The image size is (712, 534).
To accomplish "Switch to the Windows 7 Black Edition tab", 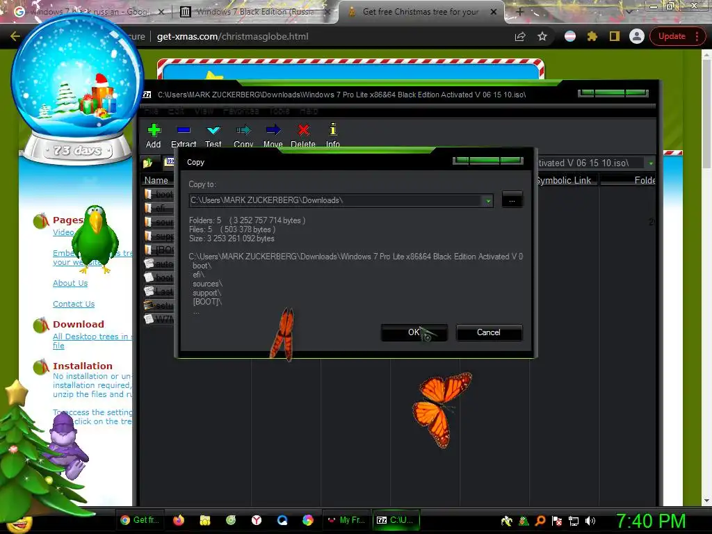I will click(254, 12).
